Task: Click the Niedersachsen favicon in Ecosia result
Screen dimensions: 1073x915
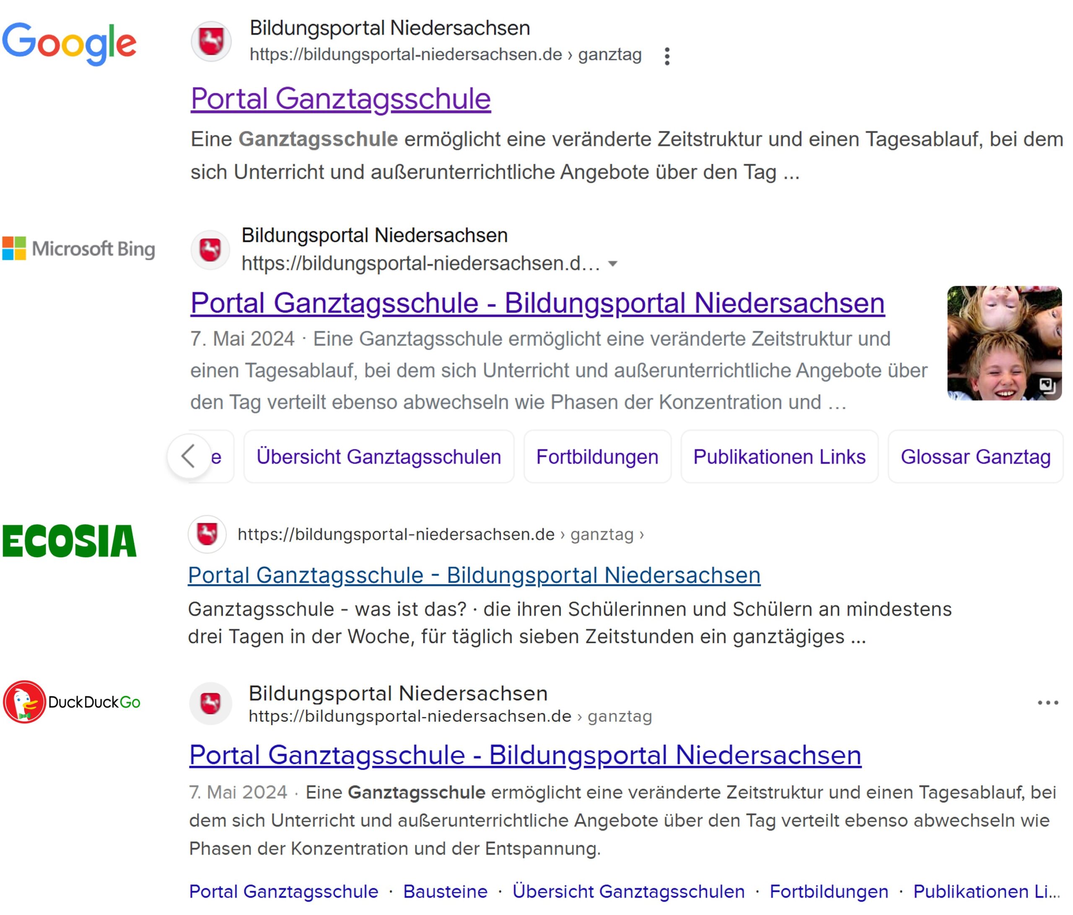Action: (x=207, y=534)
